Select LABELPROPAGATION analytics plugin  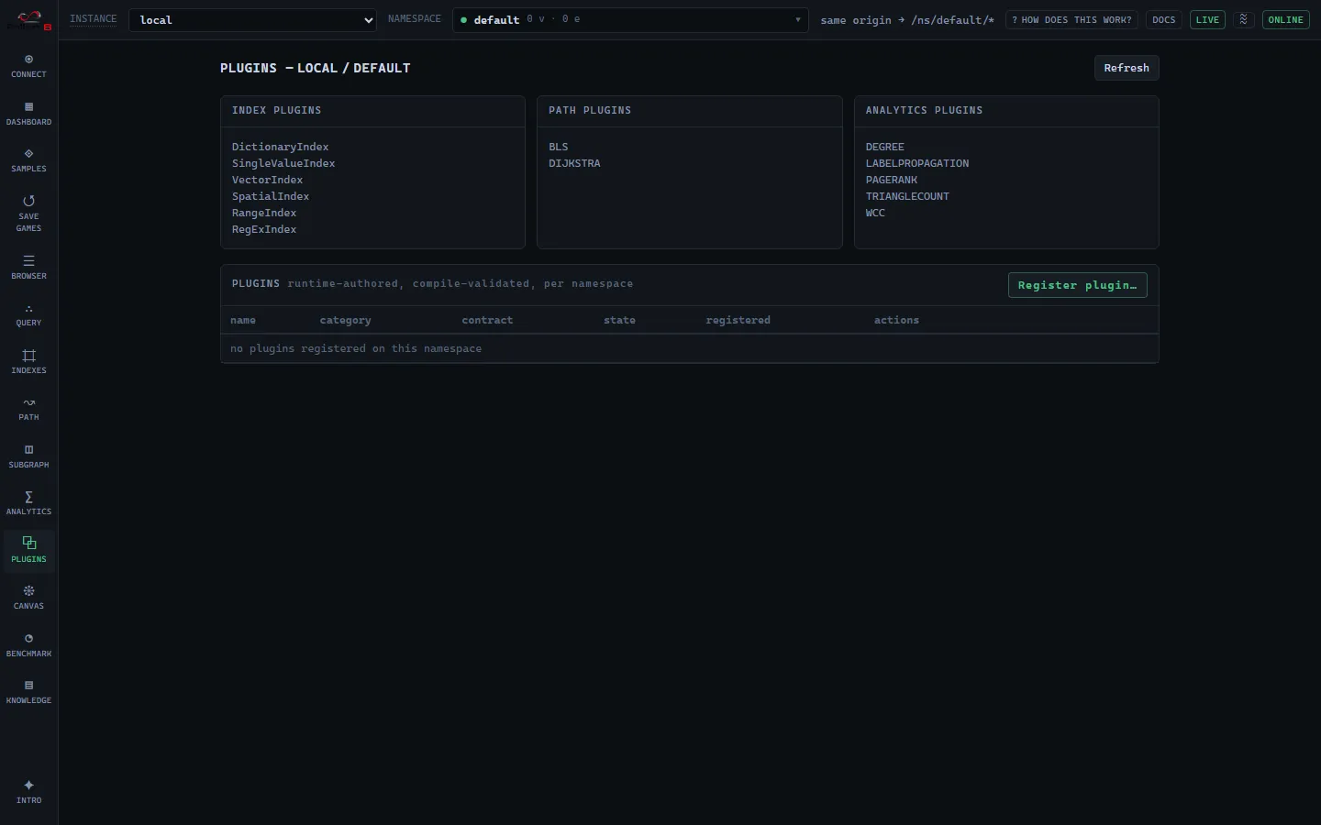coord(917,163)
